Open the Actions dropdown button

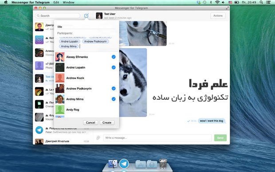218,16
